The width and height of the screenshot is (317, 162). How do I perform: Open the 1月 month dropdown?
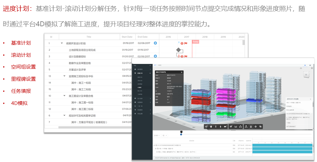click(165, 135)
